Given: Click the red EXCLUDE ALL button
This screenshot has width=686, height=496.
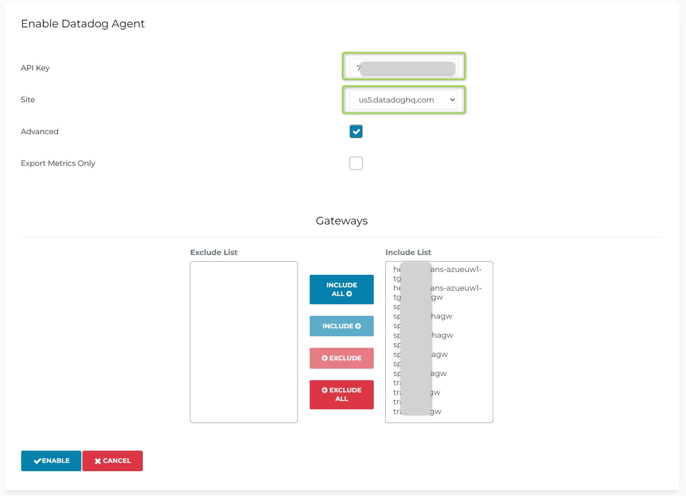Looking at the screenshot, I should click(x=341, y=394).
